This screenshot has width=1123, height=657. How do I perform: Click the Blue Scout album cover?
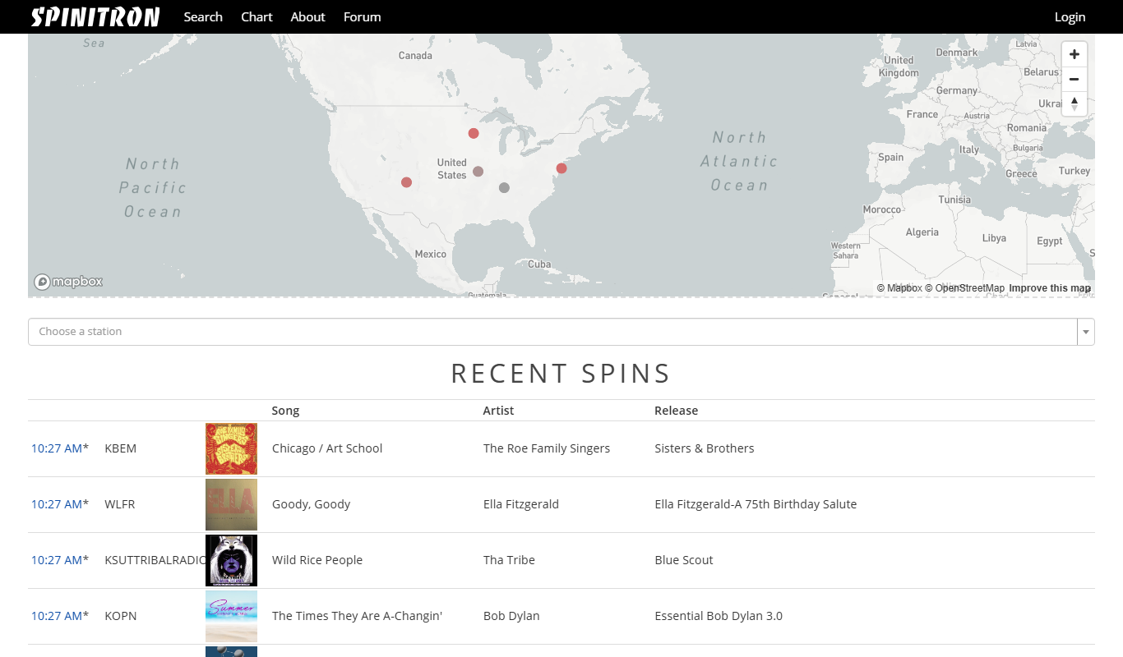(231, 560)
